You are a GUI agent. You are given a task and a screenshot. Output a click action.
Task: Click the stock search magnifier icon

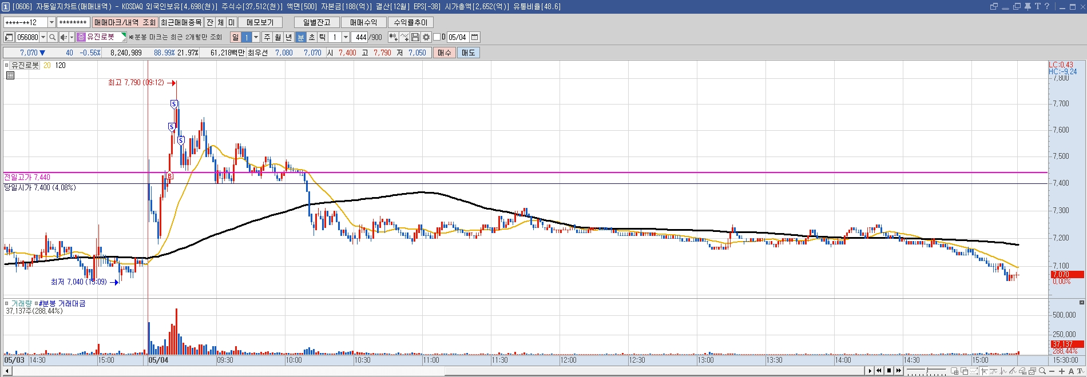pos(52,37)
